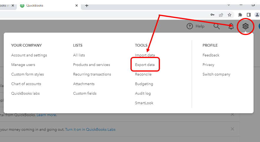This screenshot has height=142, width=260.
Task: Click the share page icon
Action: click(x=221, y=15)
